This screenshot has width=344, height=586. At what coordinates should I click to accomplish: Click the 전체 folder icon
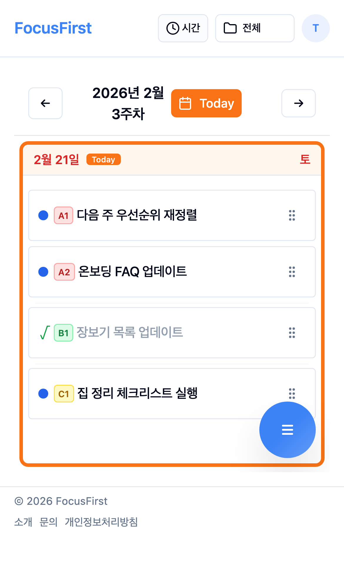[x=230, y=28]
